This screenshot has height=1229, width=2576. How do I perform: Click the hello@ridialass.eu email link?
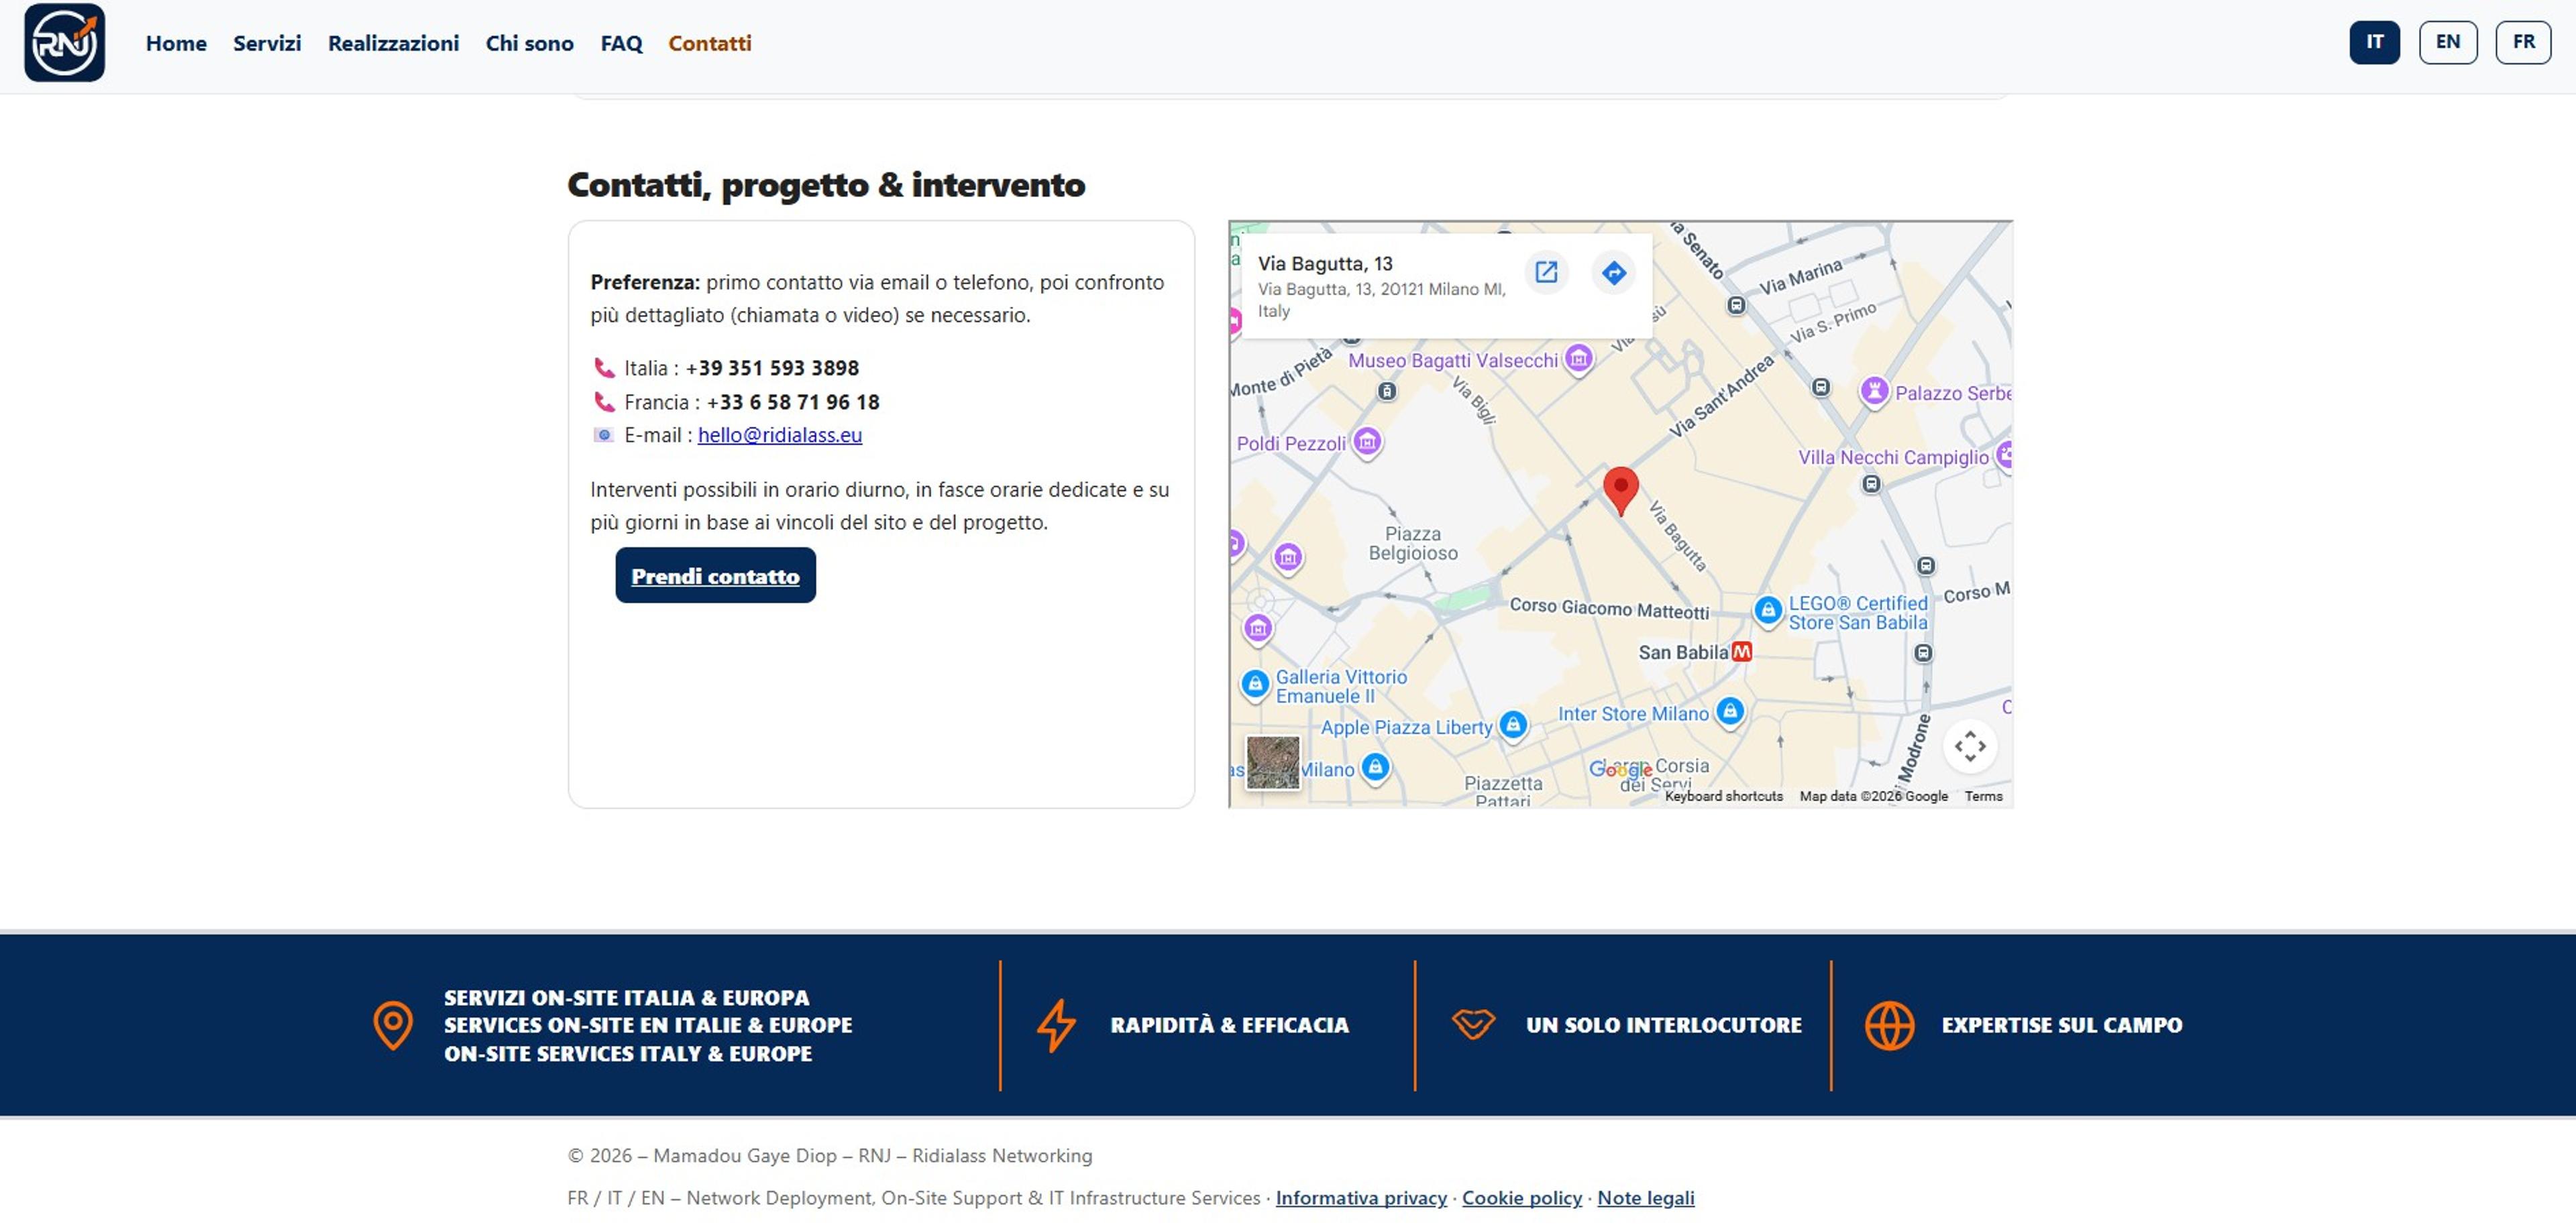[x=779, y=434]
